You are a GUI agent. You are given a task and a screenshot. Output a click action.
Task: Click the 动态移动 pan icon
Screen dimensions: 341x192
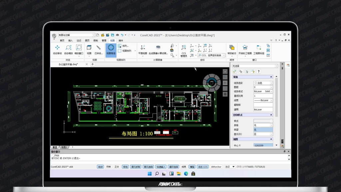tap(57, 48)
